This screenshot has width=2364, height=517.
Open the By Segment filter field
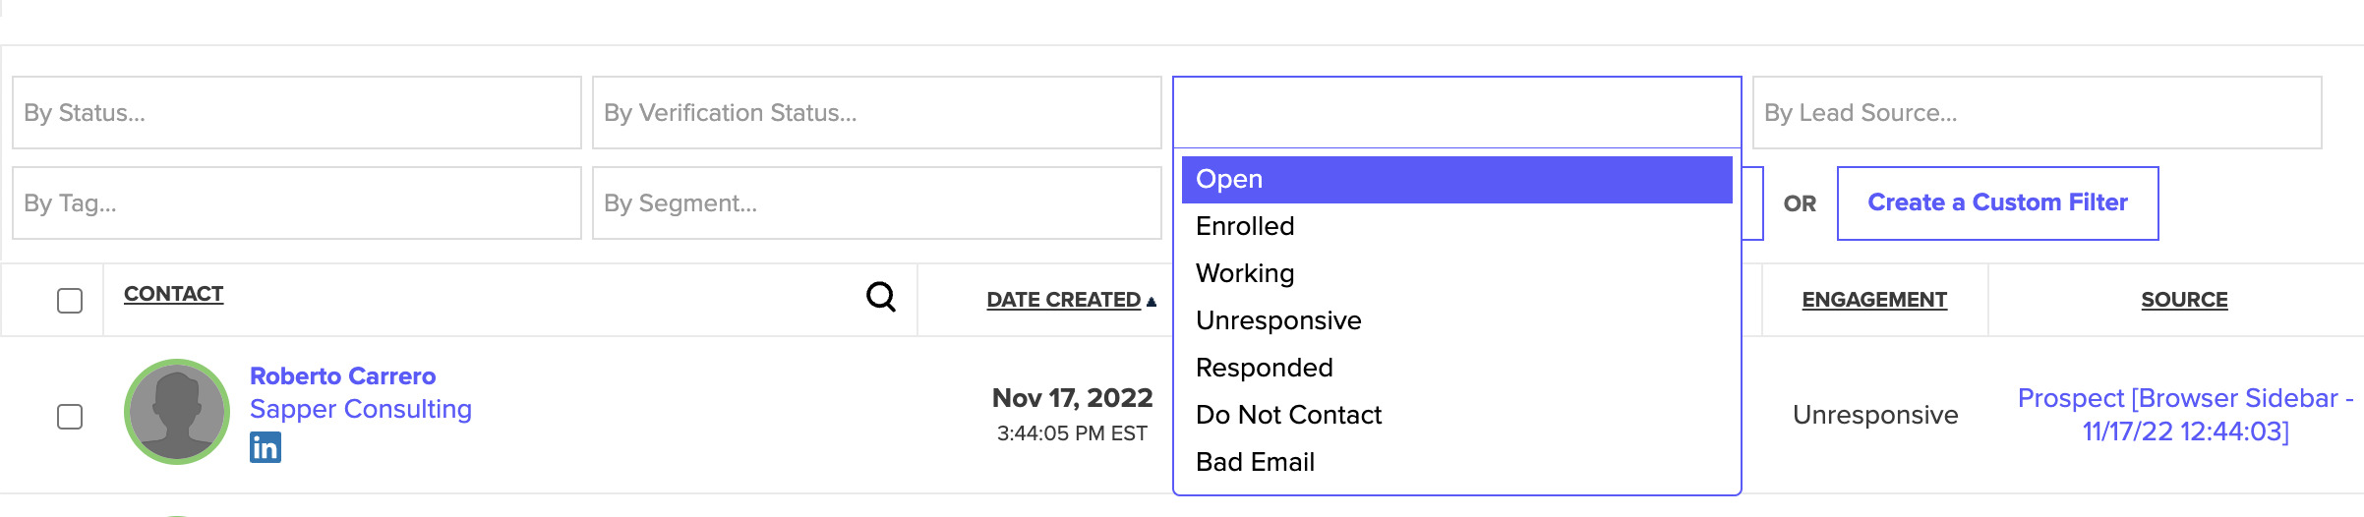pyautogui.click(x=877, y=203)
